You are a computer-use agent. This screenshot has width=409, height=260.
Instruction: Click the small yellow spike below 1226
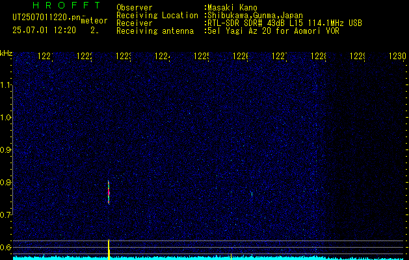(231, 256)
